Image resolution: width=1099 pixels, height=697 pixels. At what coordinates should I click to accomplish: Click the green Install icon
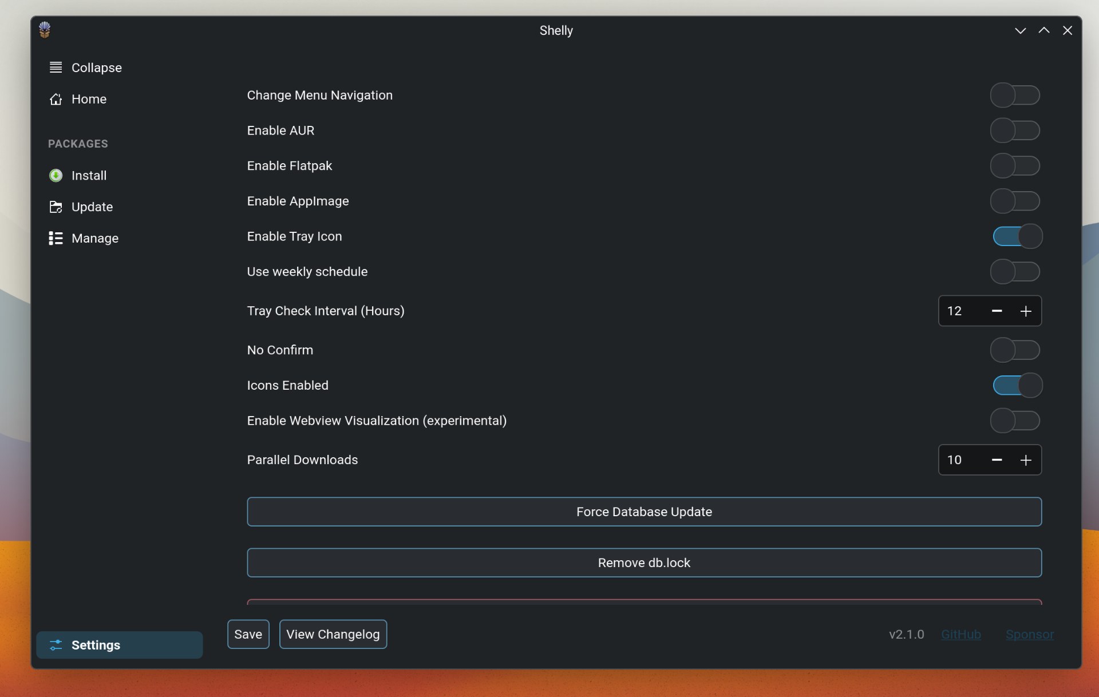56,176
